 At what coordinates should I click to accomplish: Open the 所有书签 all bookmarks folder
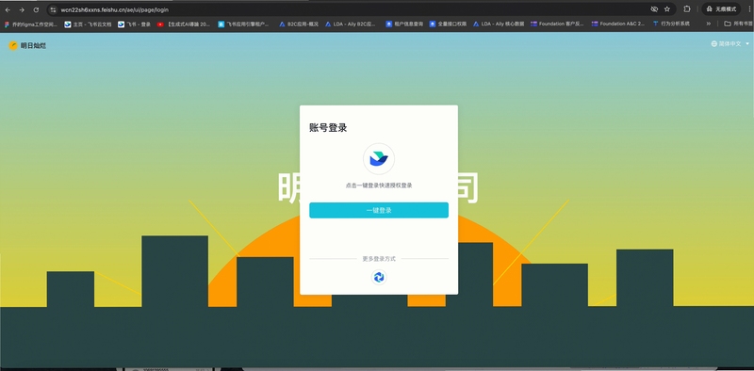(x=738, y=24)
